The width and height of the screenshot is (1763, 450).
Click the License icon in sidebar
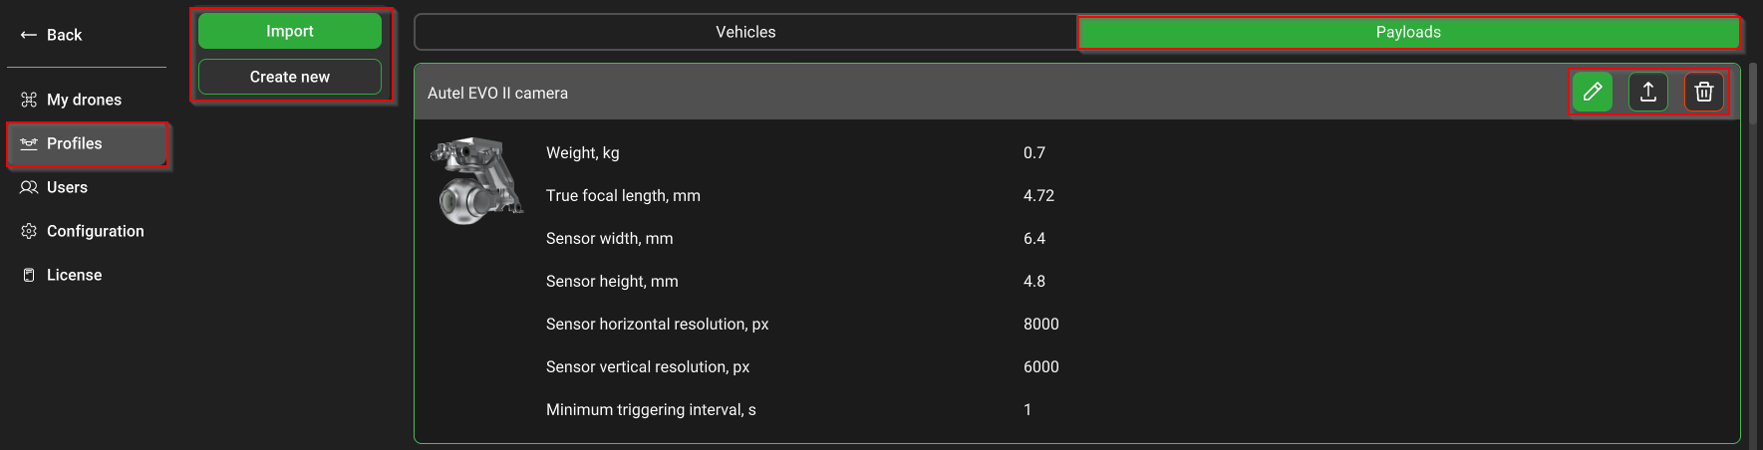coord(29,275)
